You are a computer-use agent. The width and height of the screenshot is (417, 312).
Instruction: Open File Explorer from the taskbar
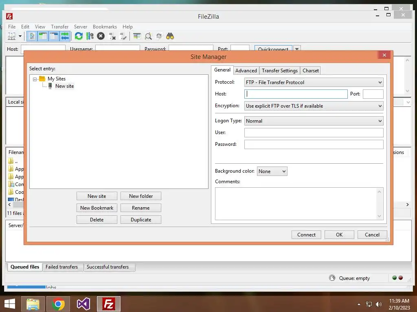[33, 304]
